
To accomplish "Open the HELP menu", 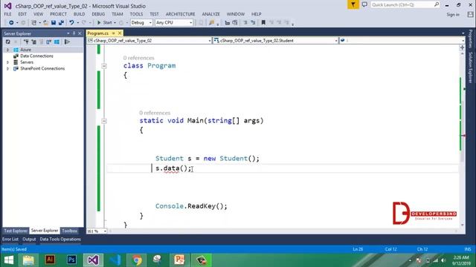I will (x=256, y=14).
